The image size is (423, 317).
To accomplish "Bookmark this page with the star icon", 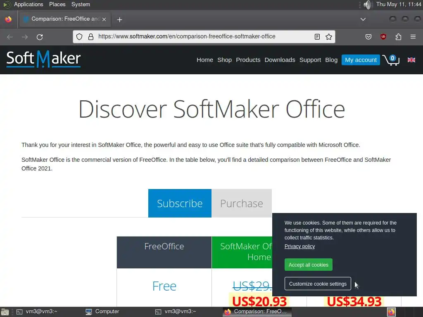I will pos(328,37).
